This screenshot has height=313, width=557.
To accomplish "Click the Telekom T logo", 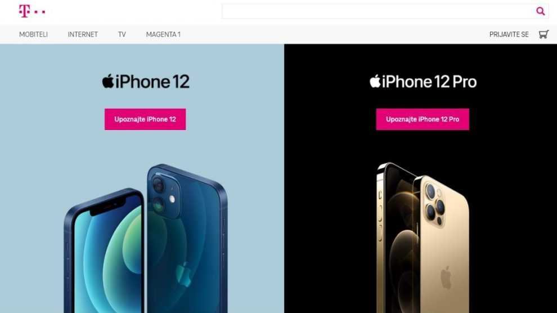I will pyautogui.click(x=24, y=11).
